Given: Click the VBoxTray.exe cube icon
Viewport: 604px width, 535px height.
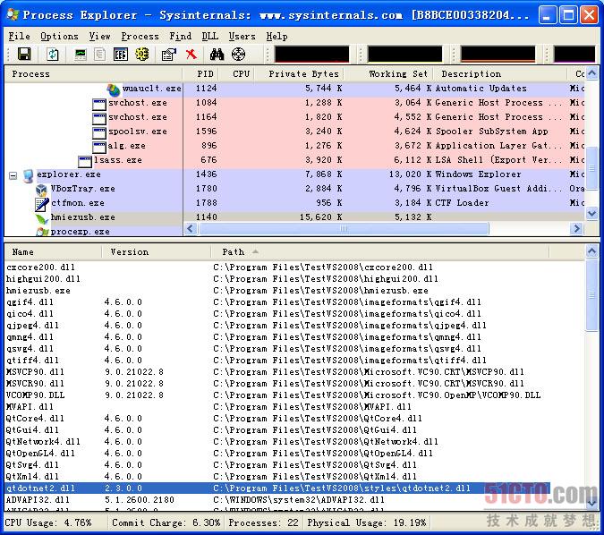Looking at the screenshot, I should [x=41, y=190].
